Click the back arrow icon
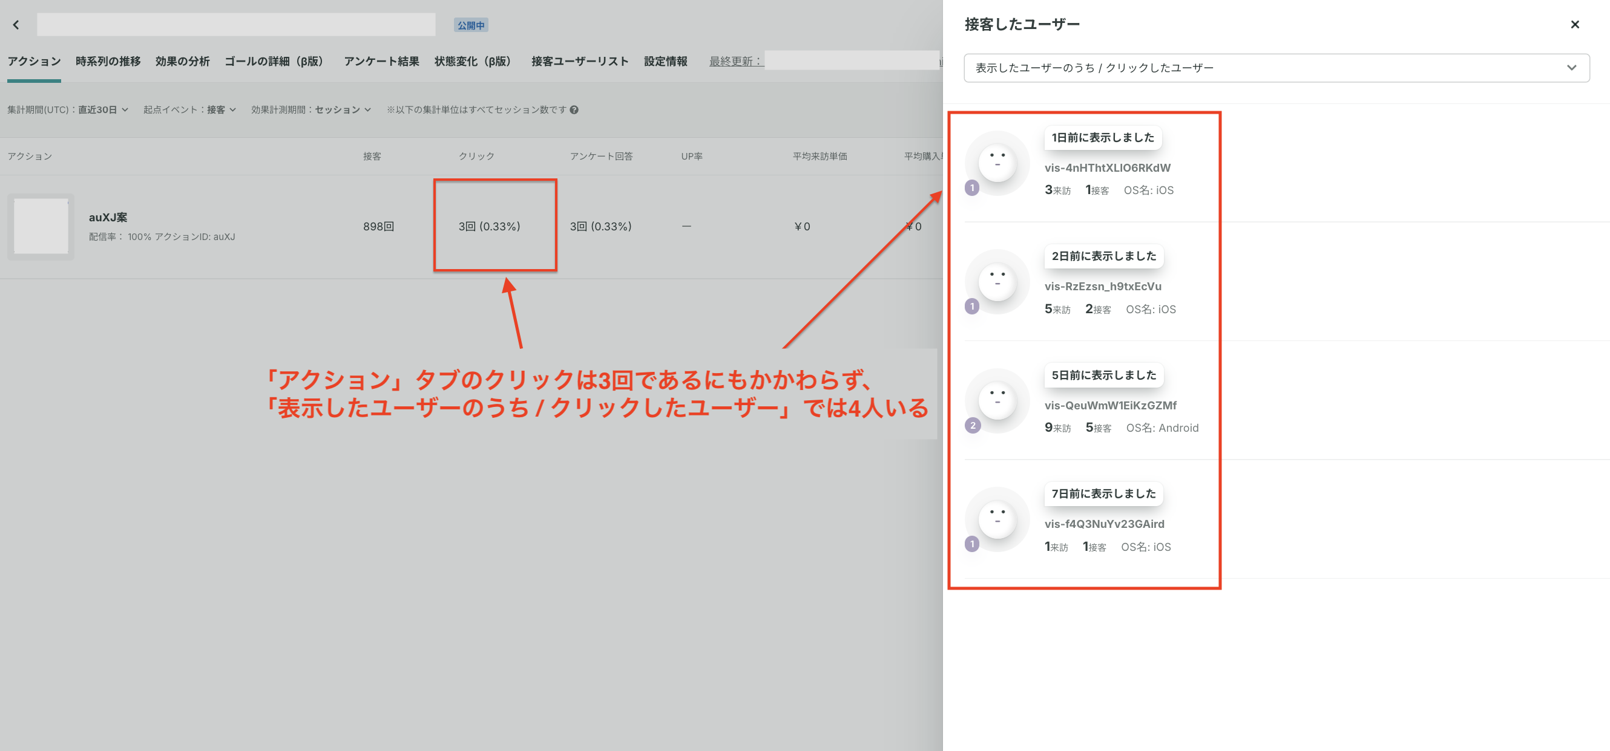Image resolution: width=1610 pixels, height=751 pixels. (x=16, y=25)
